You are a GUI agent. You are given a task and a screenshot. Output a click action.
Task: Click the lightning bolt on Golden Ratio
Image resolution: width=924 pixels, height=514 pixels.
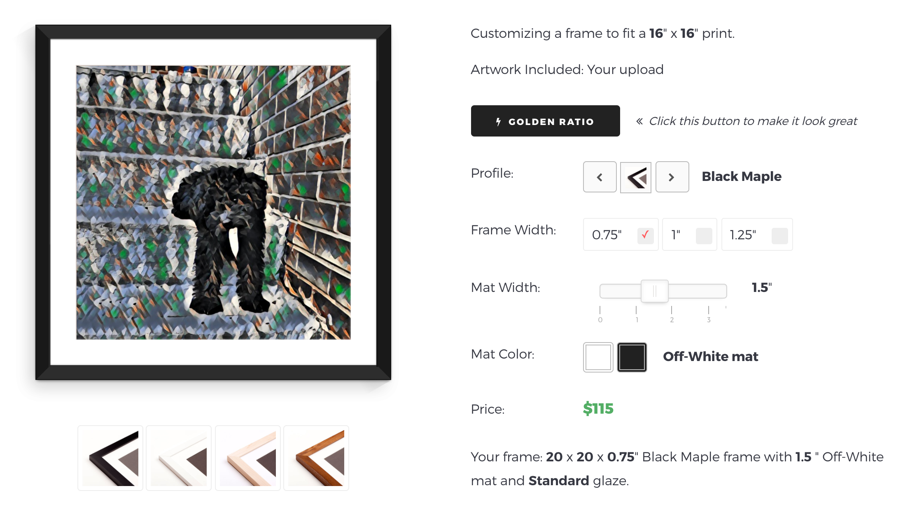(498, 122)
